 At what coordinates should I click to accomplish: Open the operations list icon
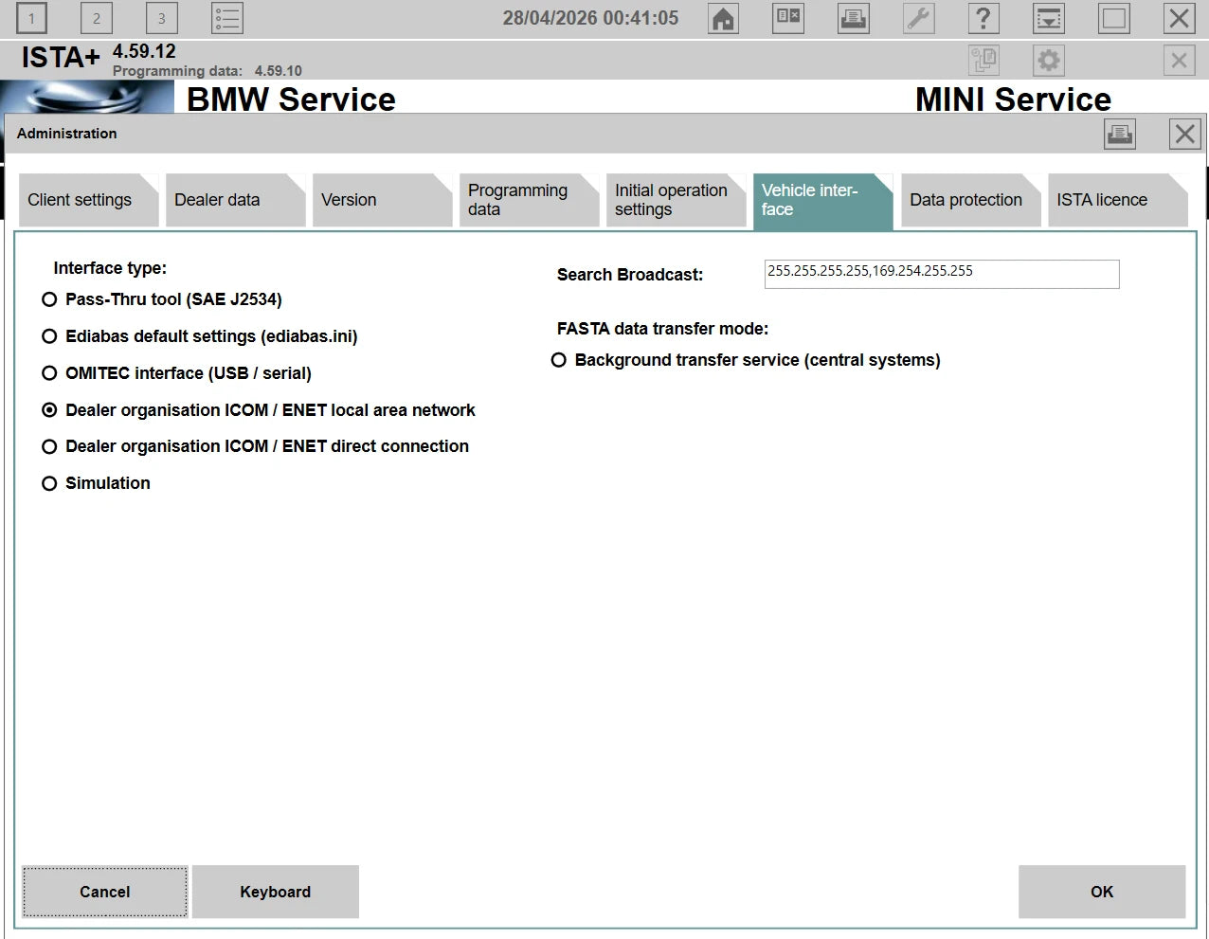227,18
